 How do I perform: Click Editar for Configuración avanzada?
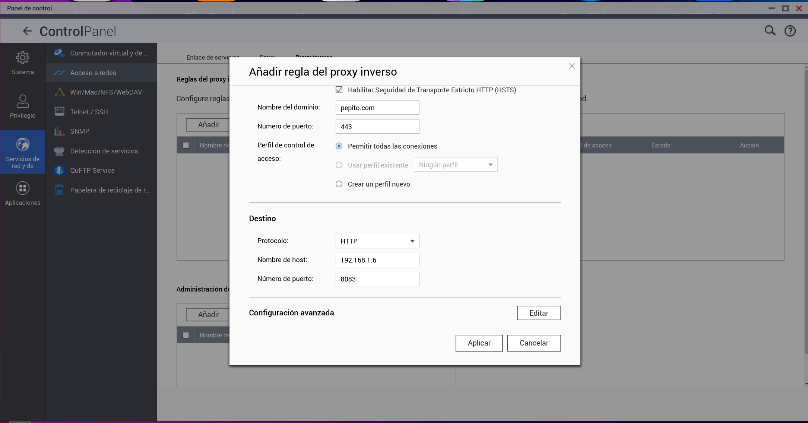coord(538,313)
